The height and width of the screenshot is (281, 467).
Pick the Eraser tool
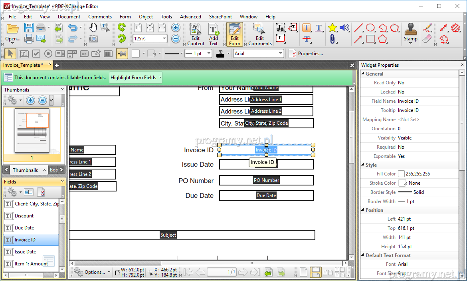coord(427,39)
